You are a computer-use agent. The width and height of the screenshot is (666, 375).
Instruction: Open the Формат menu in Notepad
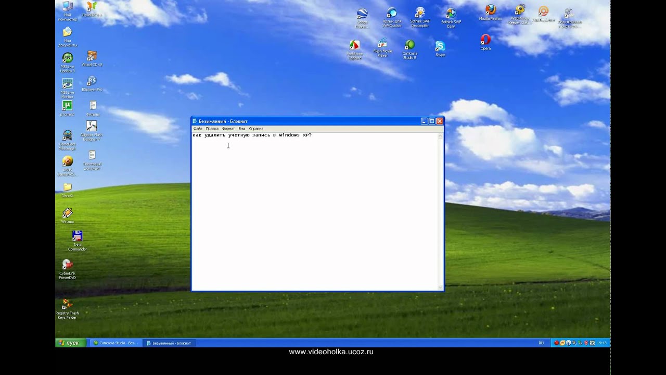pos(228,129)
